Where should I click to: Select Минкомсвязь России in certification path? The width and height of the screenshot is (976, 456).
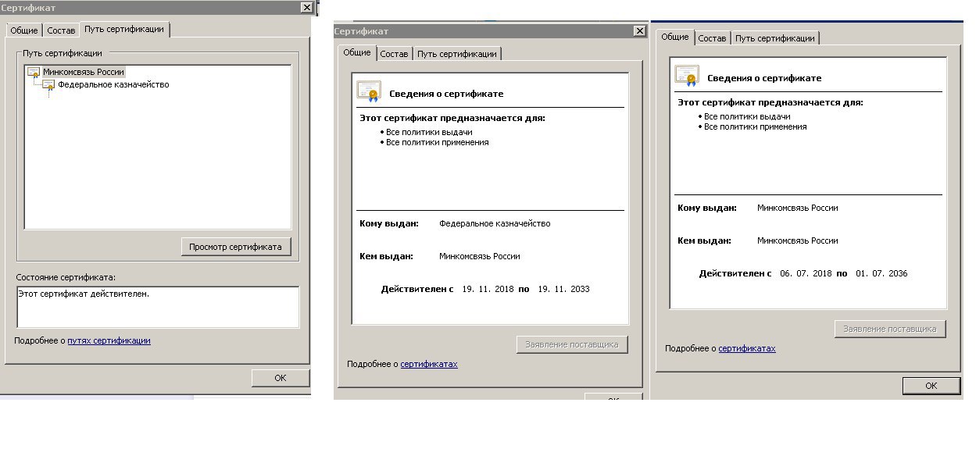click(x=84, y=72)
